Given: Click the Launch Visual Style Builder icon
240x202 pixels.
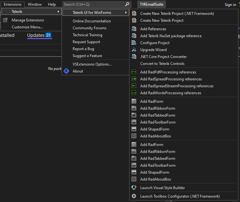Looking at the screenshot, I should click(x=134, y=188).
